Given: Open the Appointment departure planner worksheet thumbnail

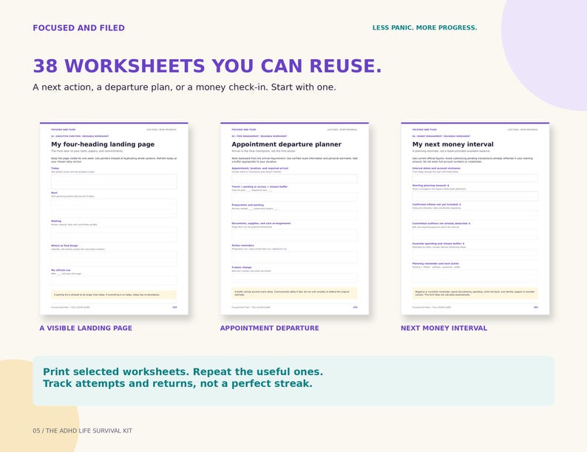Looking at the screenshot, I should click(295, 219).
